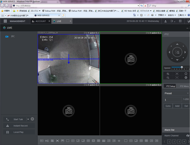Switch to the ACCOUNT tab
This screenshot has width=190, height=145.
(x=39, y=21)
